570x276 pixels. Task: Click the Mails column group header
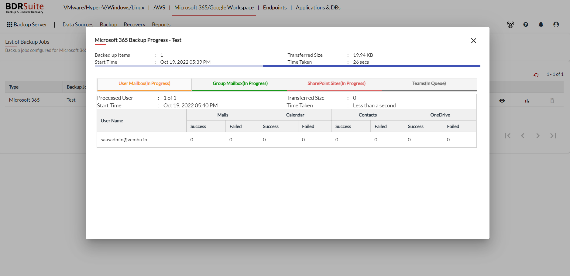pos(223,115)
